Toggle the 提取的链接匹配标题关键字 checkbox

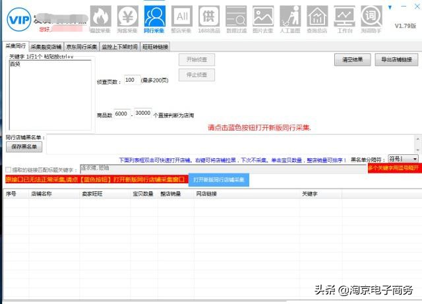(9, 169)
